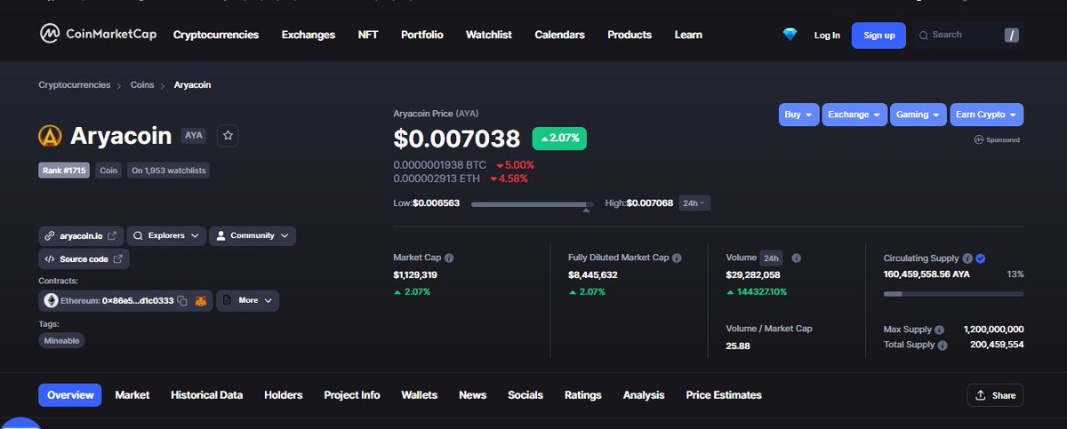The height and width of the screenshot is (429, 1067).
Task: Click the Mineable tag
Action: pos(61,340)
